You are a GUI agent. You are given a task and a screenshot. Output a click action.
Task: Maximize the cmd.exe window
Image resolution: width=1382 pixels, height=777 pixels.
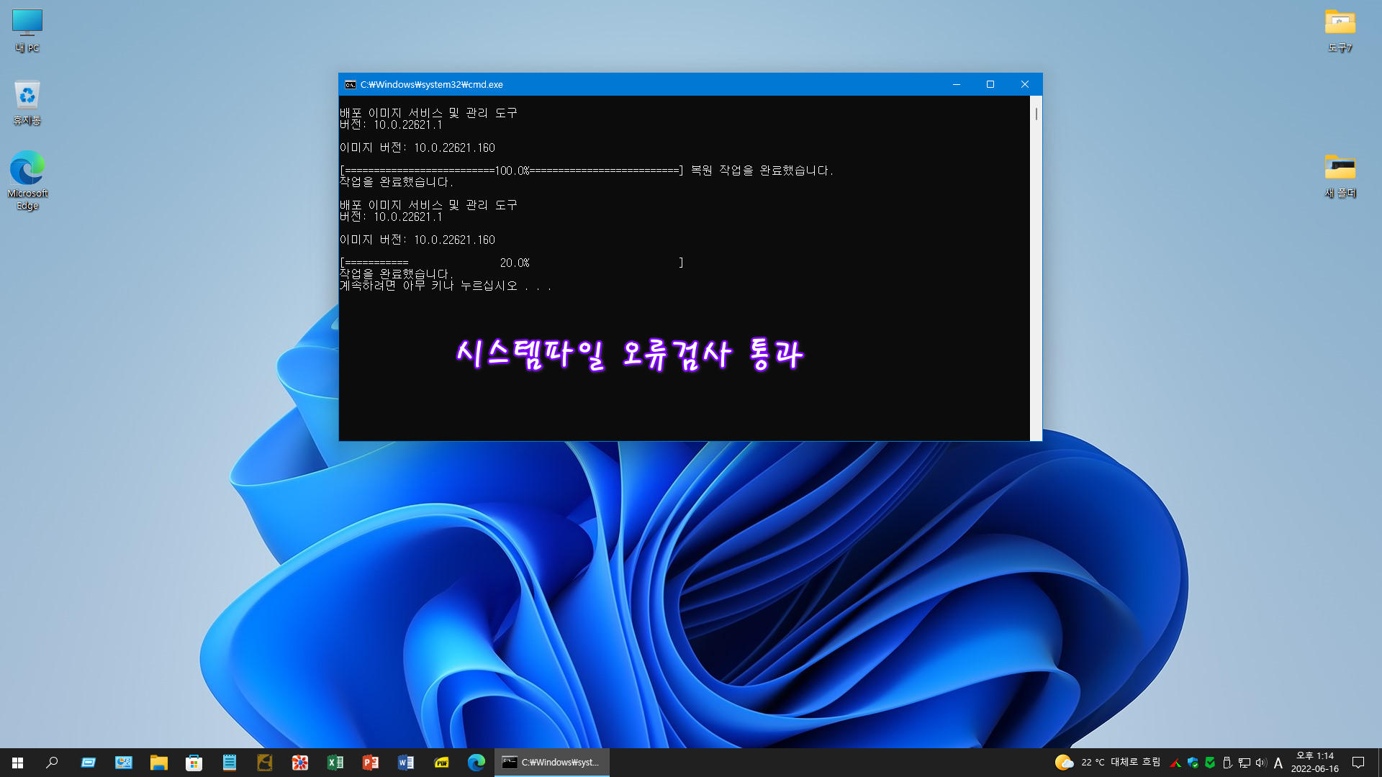pos(990,85)
